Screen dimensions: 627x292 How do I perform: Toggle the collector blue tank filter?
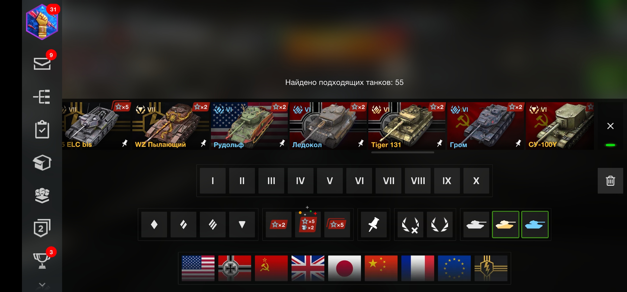tap(535, 224)
